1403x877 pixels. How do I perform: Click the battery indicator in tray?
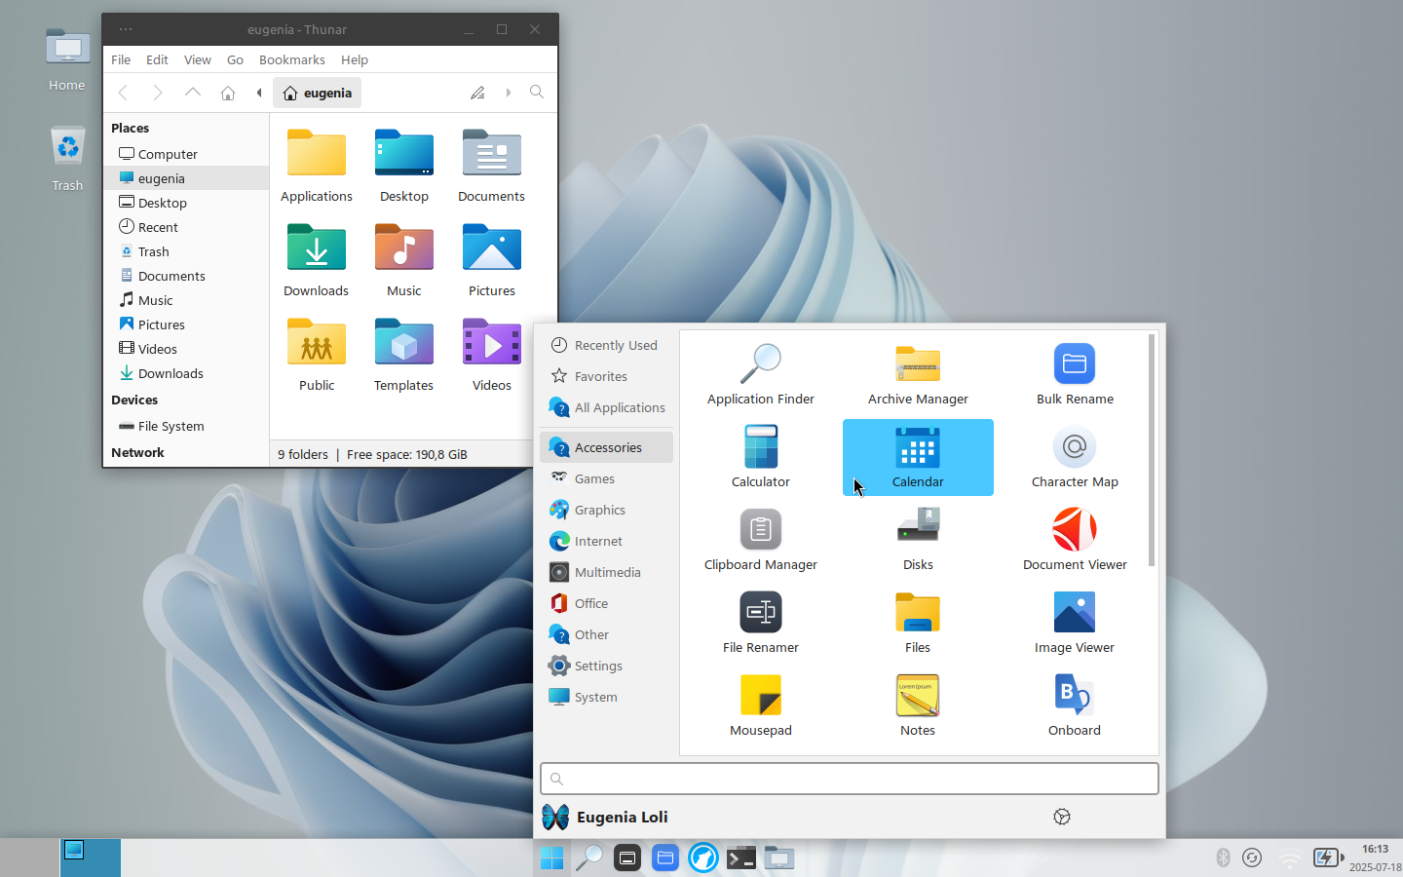(1328, 858)
